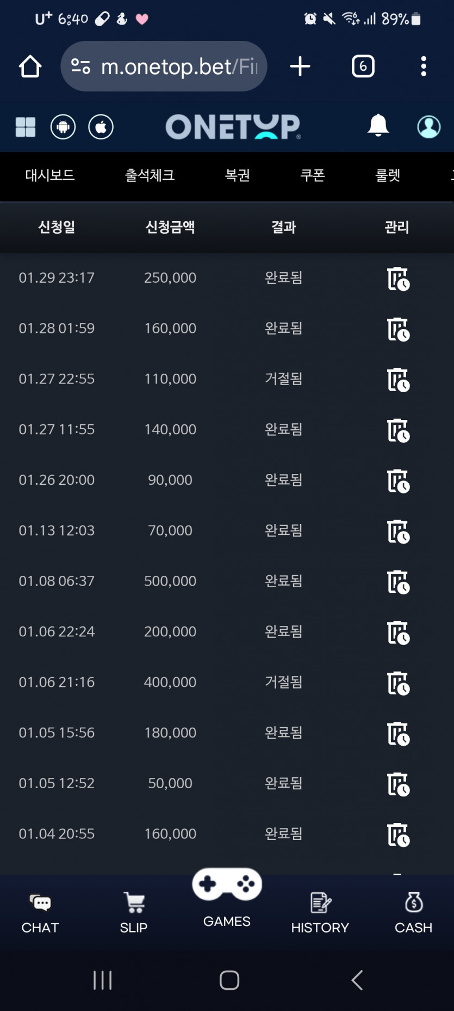Open browser three-dot menu

point(424,66)
